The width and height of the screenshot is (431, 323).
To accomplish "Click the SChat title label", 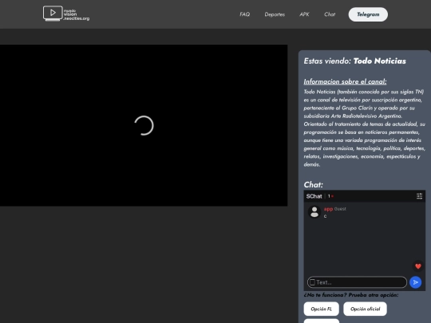I will pyautogui.click(x=314, y=196).
